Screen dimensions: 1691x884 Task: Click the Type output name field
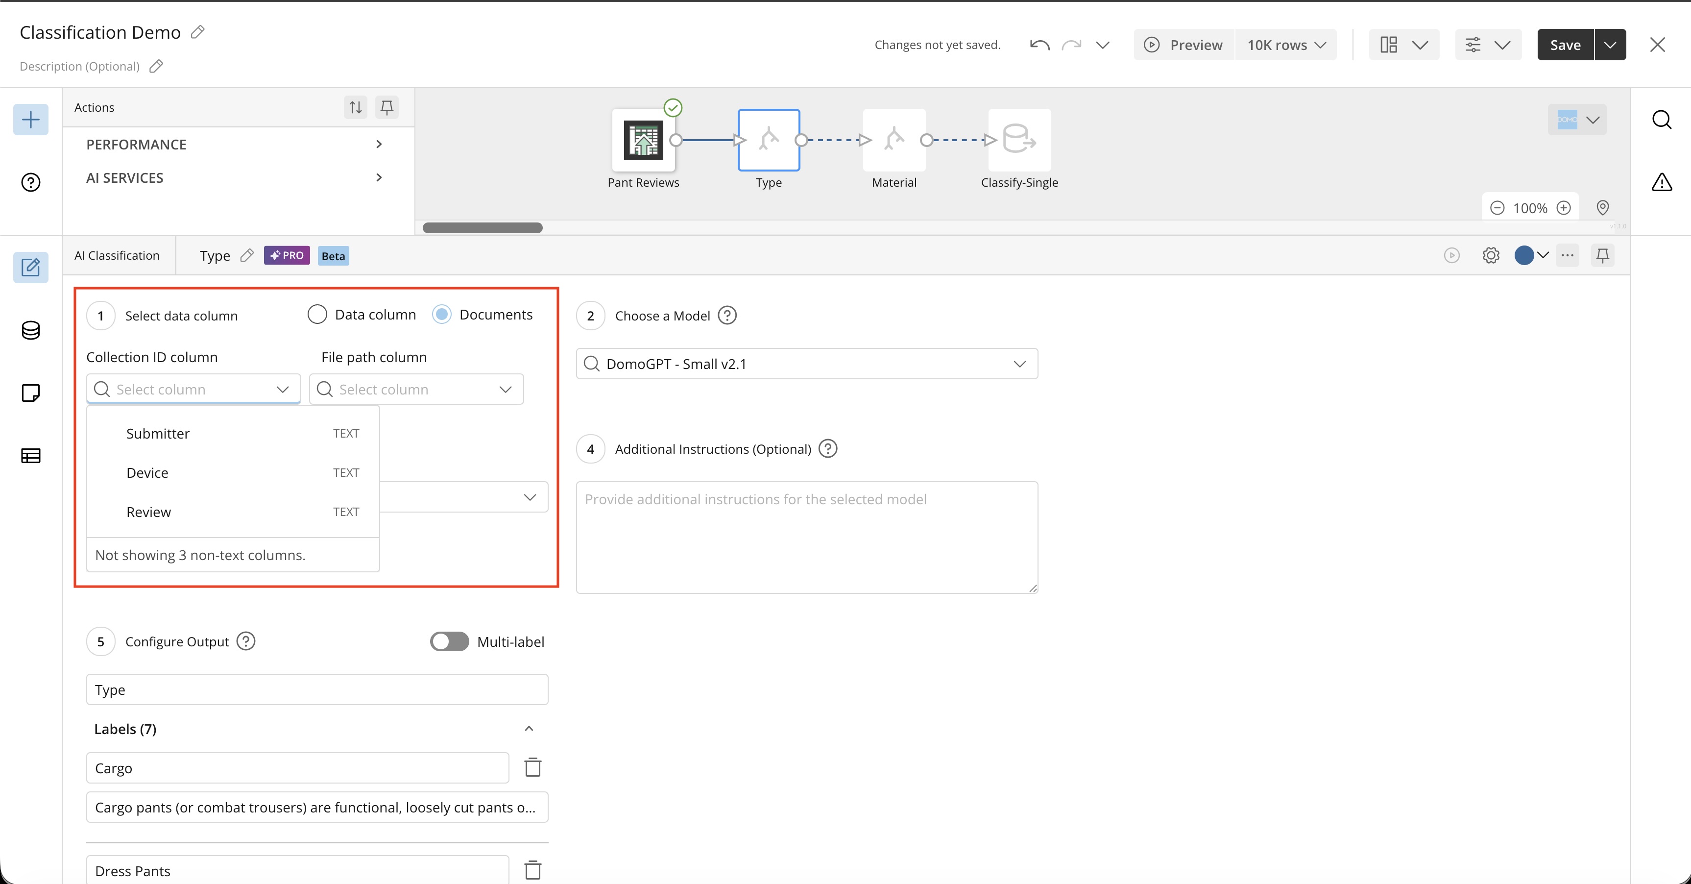point(317,689)
